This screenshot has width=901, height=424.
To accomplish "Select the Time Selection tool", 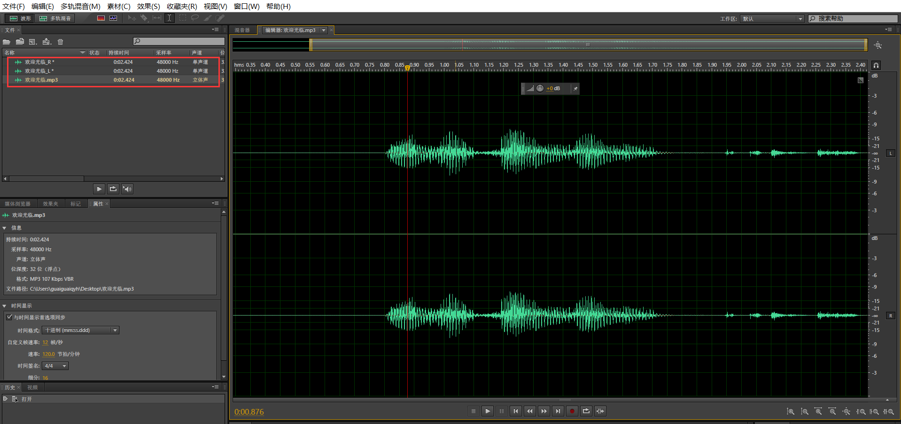I will tap(170, 18).
